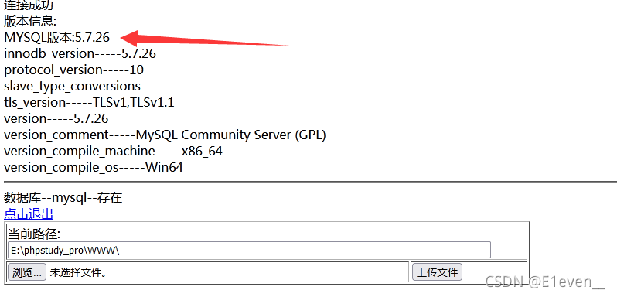Select the tls_version-----TLSv1,TLSv1.1 line
The image size is (617, 297).
89,103
